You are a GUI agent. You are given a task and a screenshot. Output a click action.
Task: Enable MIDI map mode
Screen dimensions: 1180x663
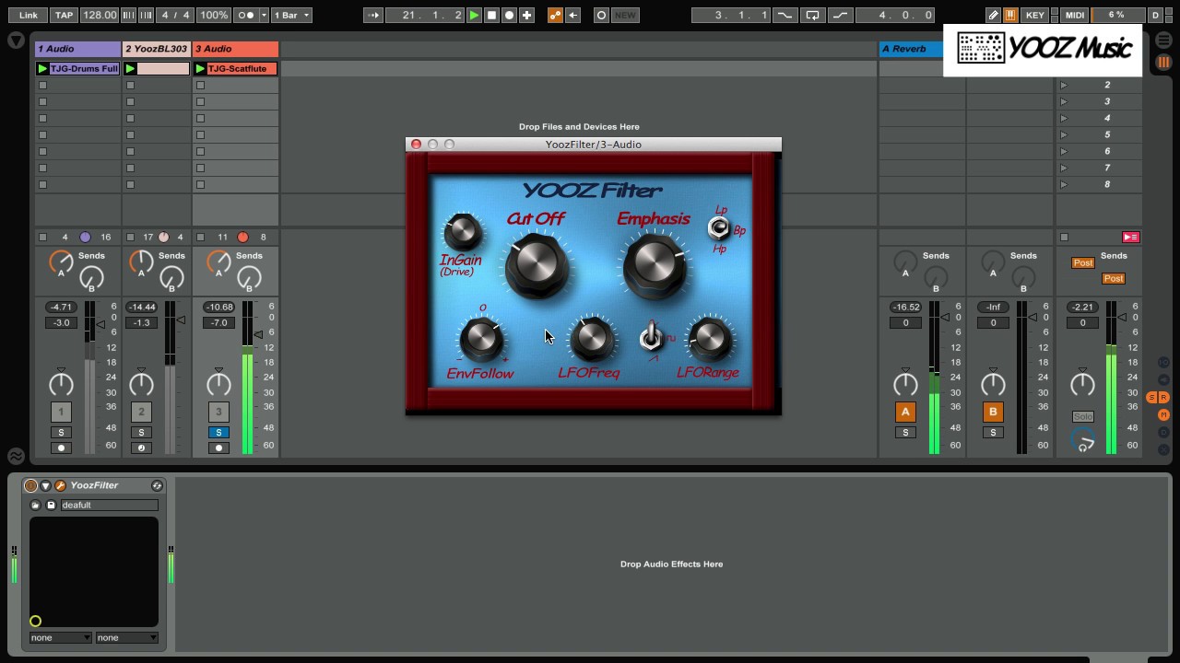pyautogui.click(x=1075, y=15)
